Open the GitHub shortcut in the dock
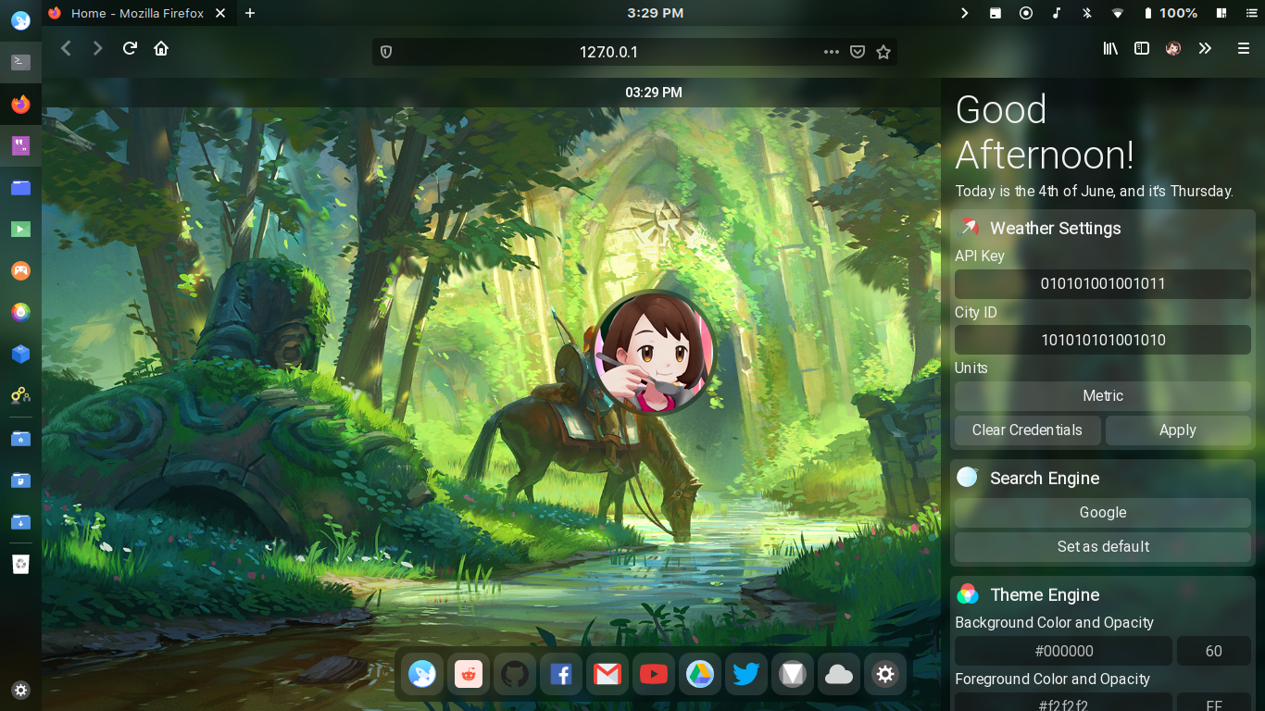Image resolution: width=1265 pixels, height=711 pixels. click(x=515, y=674)
